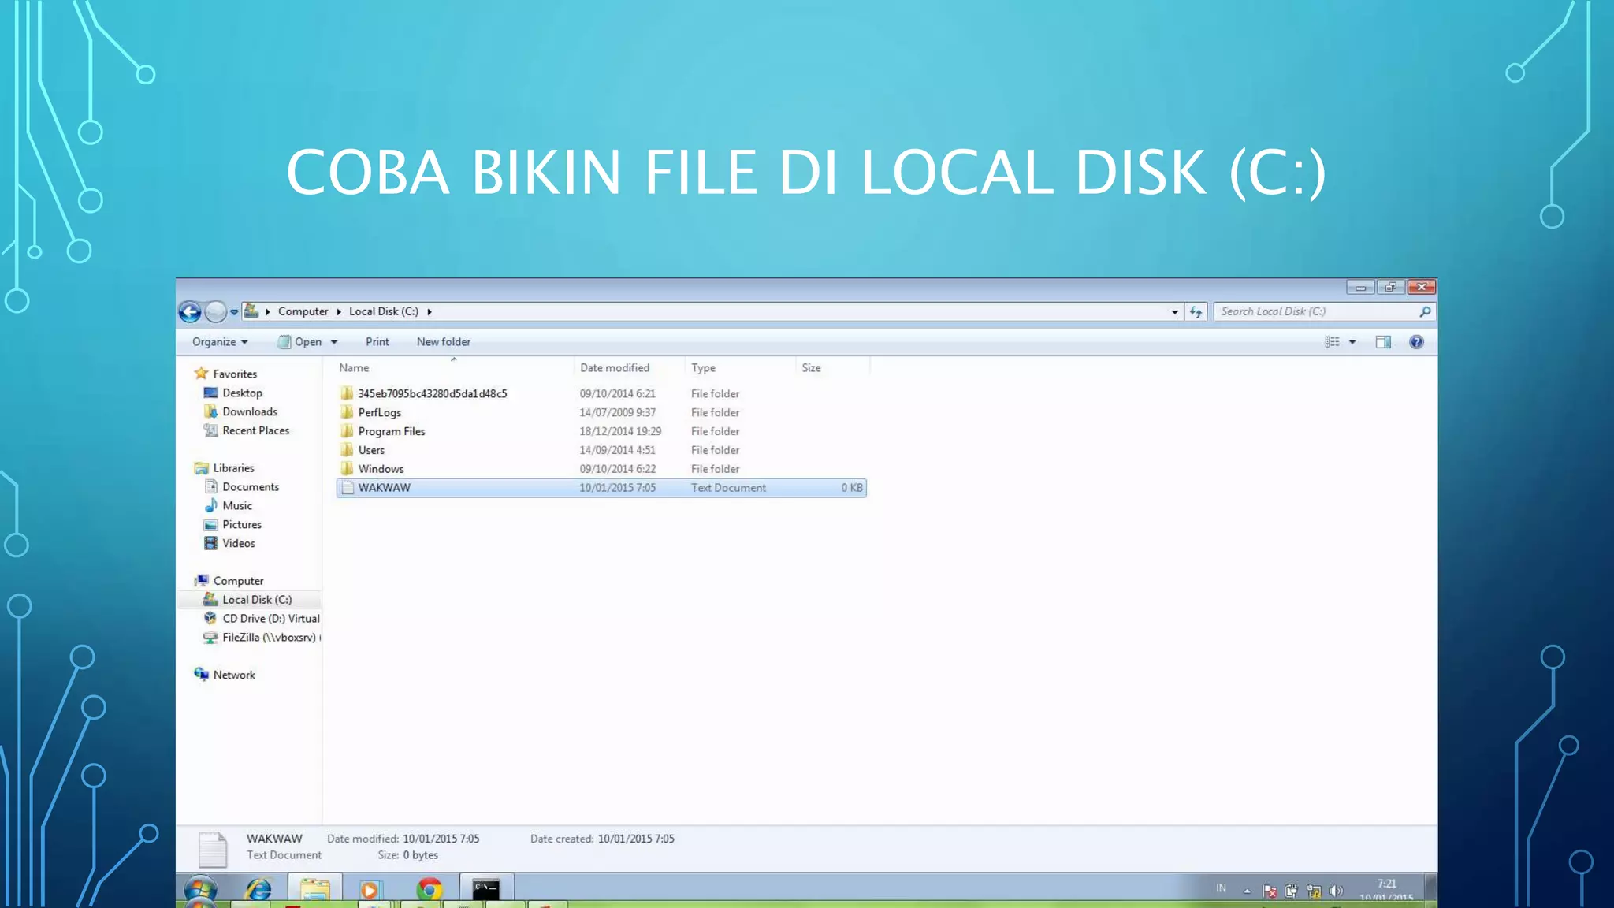Open the Organize menu
1614x908 pixels.
[220, 342]
